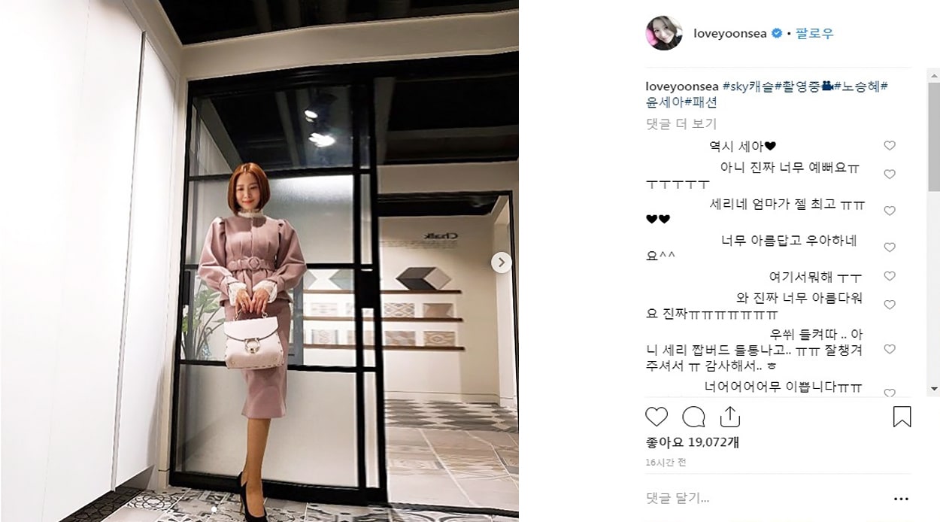Share post using the upload arrow icon

click(730, 417)
